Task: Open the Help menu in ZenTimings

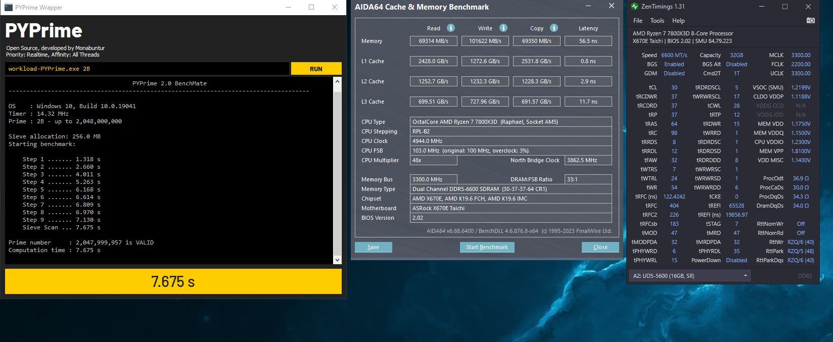Action: click(x=678, y=21)
